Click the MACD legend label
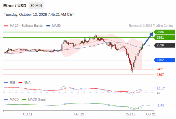Viewport: 176px width, 119px height. click(x=14, y=99)
